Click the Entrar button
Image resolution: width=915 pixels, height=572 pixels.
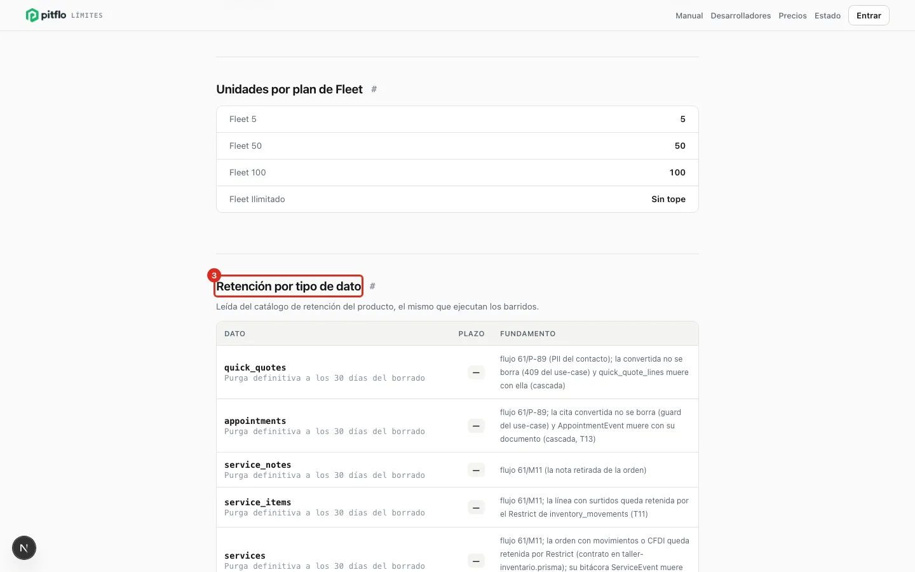[x=869, y=15]
